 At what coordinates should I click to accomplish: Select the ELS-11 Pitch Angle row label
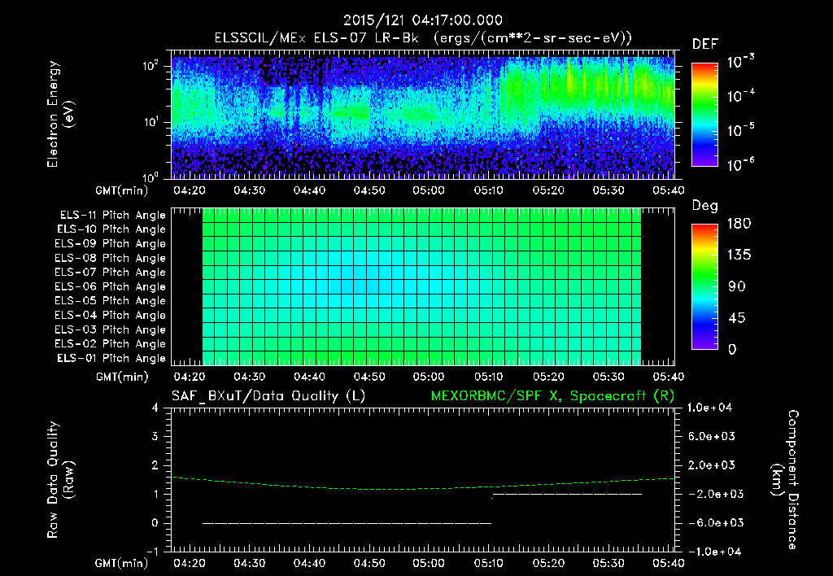[112, 216]
